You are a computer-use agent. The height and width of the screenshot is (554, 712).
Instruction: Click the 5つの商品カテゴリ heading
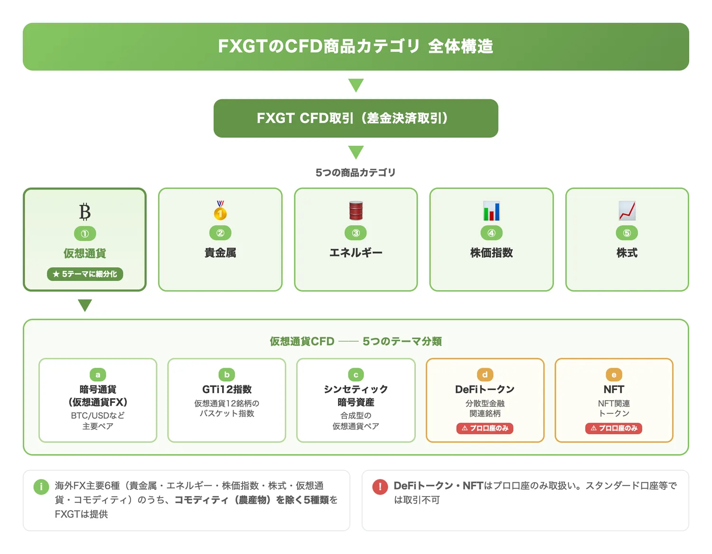(x=356, y=172)
